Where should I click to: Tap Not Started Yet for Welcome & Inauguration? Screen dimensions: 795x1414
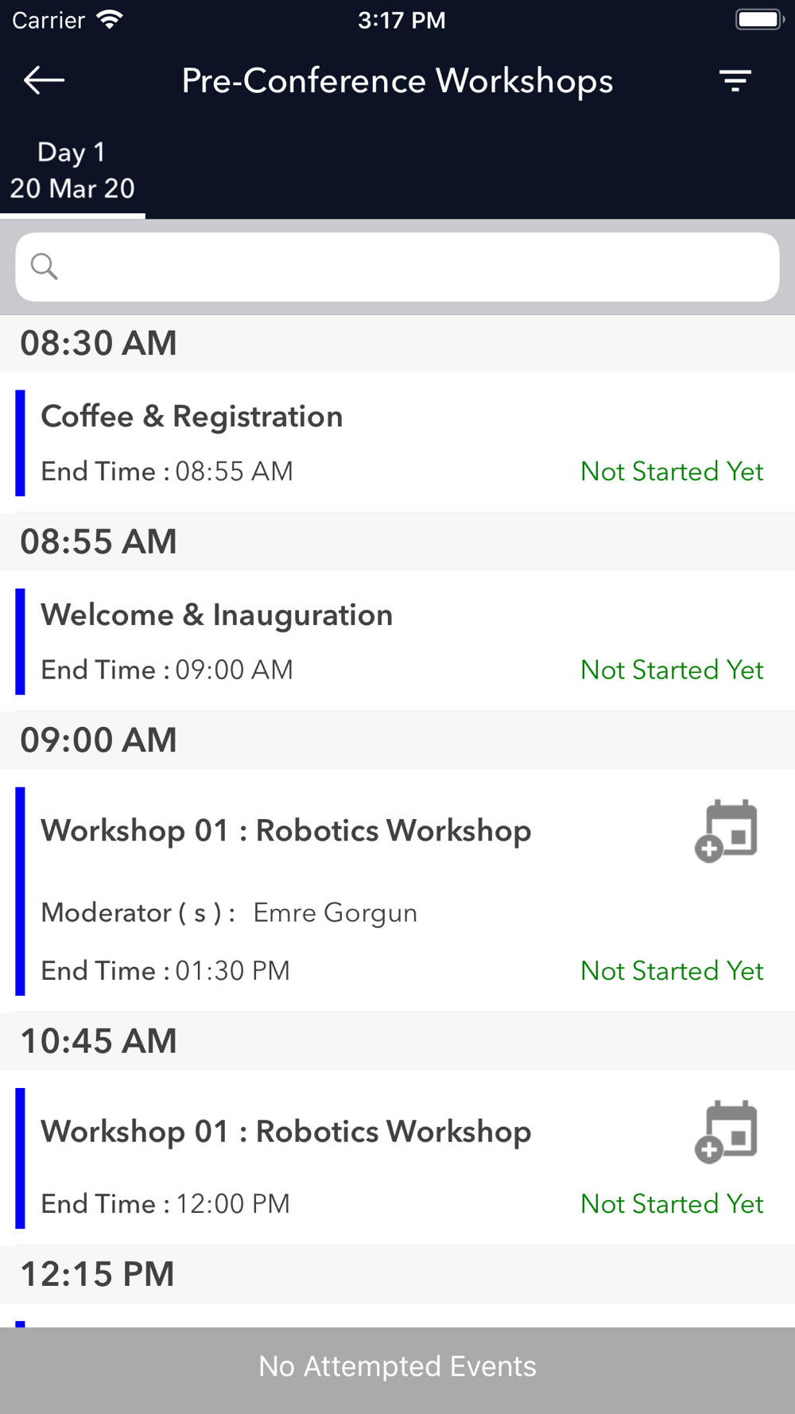pos(672,670)
